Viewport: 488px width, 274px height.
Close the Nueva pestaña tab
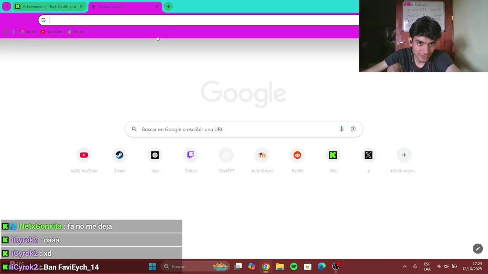(x=157, y=6)
